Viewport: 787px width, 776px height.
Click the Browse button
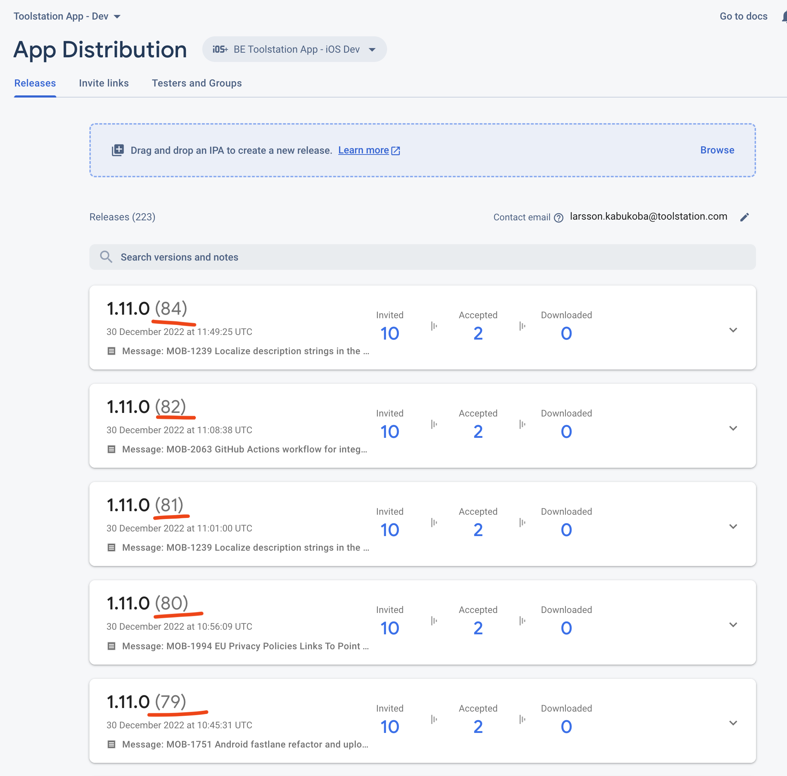[x=717, y=150]
